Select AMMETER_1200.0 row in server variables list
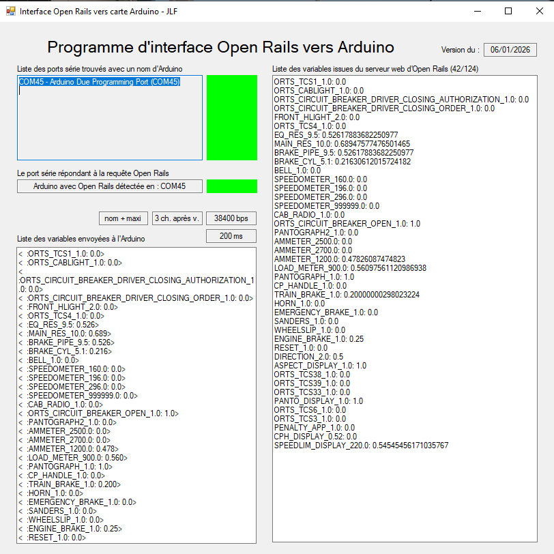Screen dimensions: 554x554 [339, 259]
